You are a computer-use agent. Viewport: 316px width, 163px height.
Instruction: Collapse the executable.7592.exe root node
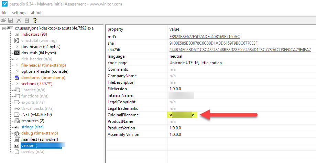[x=4, y=28]
